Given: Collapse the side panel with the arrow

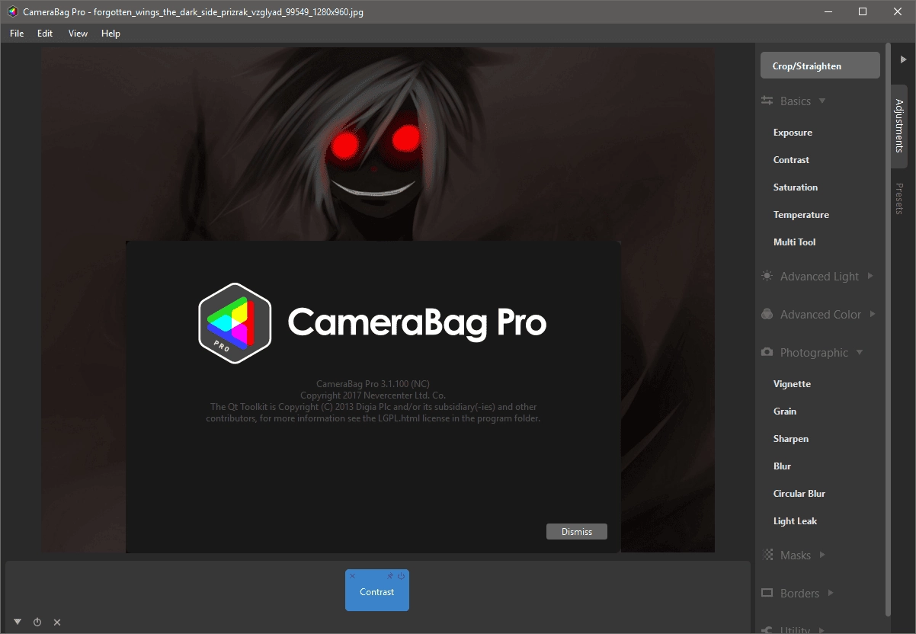Looking at the screenshot, I should [x=903, y=59].
